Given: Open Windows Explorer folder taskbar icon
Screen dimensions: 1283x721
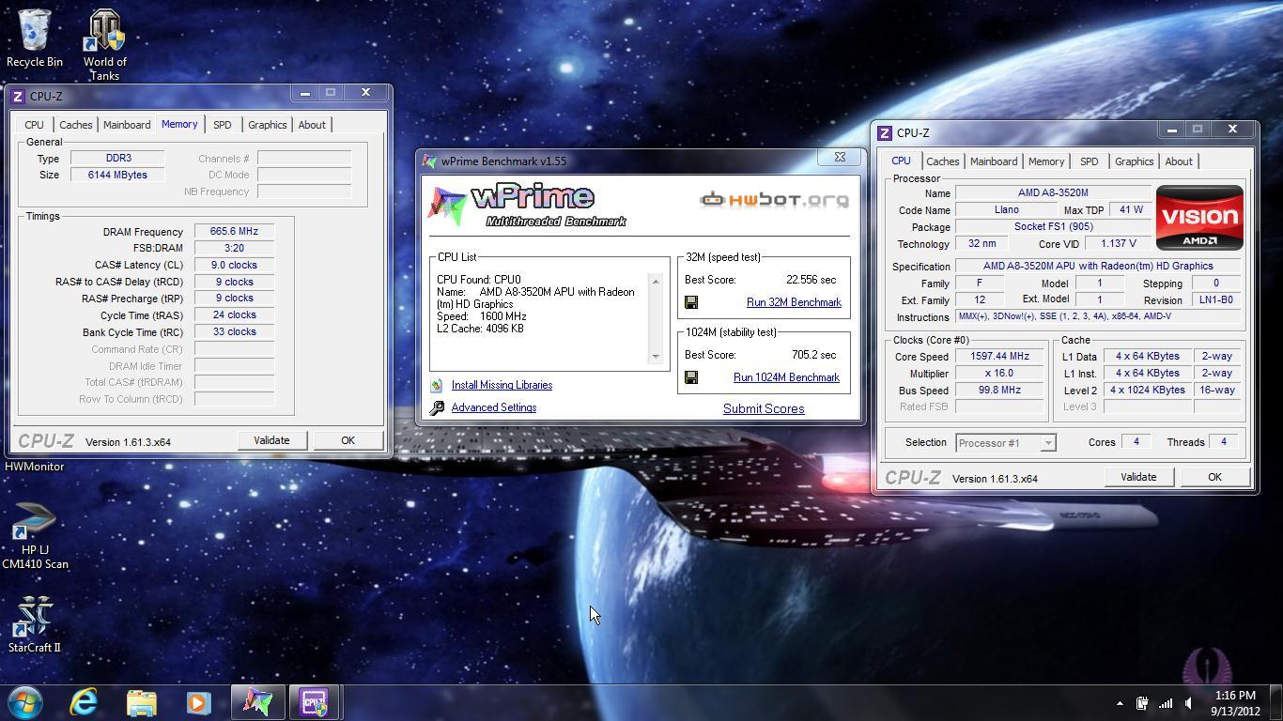Looking at the screenshot, I should [x=141, y=702].
